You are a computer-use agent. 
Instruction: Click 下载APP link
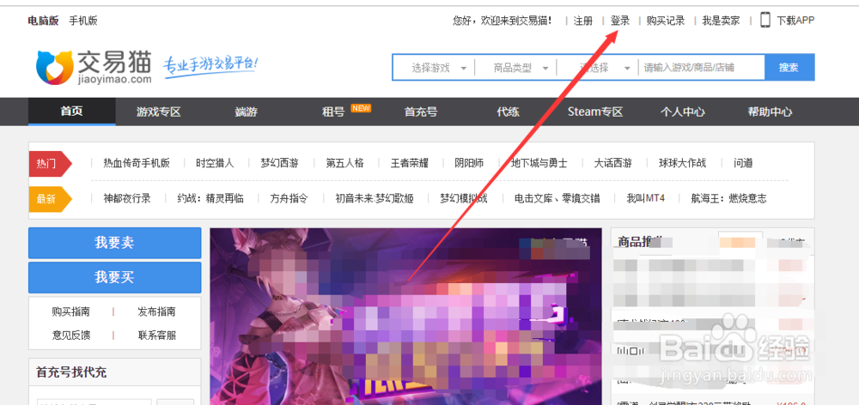(x=795, y=21)
